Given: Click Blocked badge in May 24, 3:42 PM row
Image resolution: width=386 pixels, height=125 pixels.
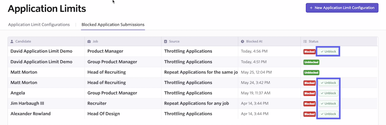Looking at the screenshot, I should click(x=309, y=83).
